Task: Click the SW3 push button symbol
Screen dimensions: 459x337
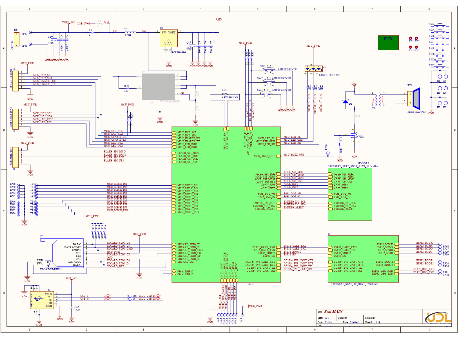Action: [x=266, y=93]
